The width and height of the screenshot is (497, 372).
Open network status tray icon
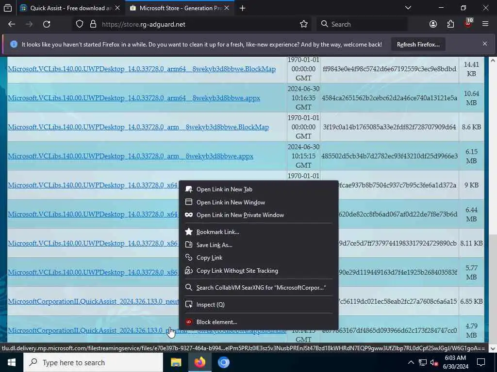point(423,362)
